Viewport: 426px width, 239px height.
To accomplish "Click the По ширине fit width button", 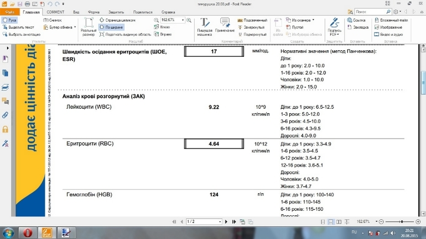I will coord(111,27).
